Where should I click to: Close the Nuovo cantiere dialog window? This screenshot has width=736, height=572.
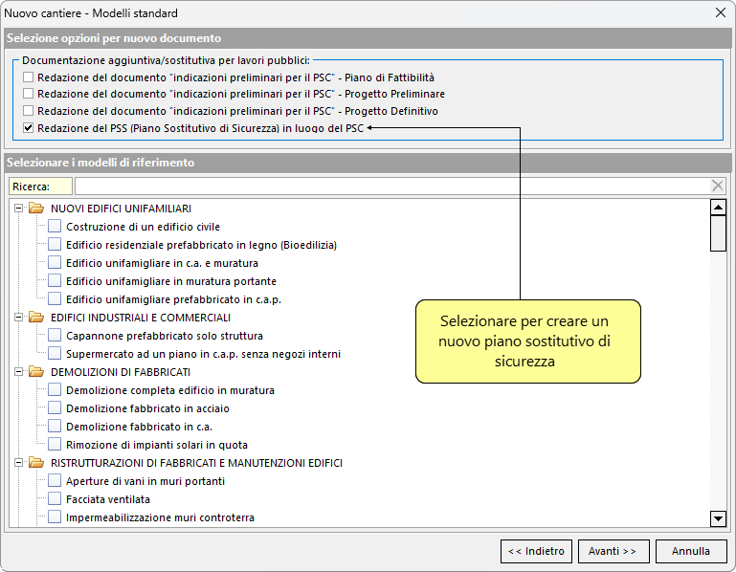(719, 13)
